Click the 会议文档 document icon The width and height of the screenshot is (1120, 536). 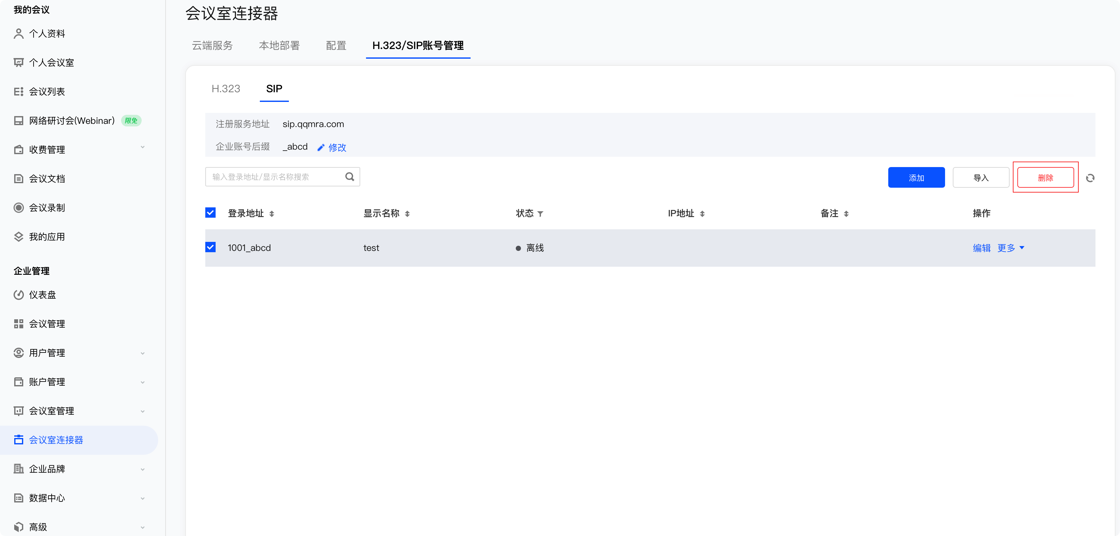[18, 179]
